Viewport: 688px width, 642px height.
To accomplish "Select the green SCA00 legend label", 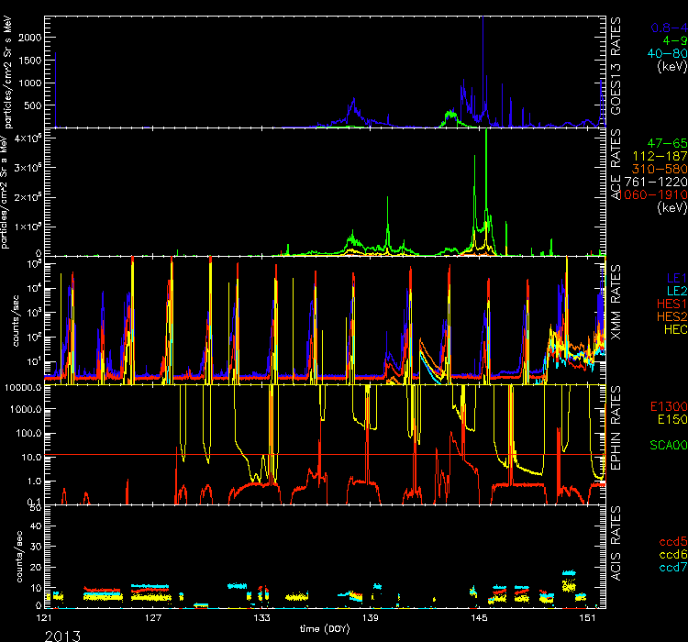I will pos(664,444).
